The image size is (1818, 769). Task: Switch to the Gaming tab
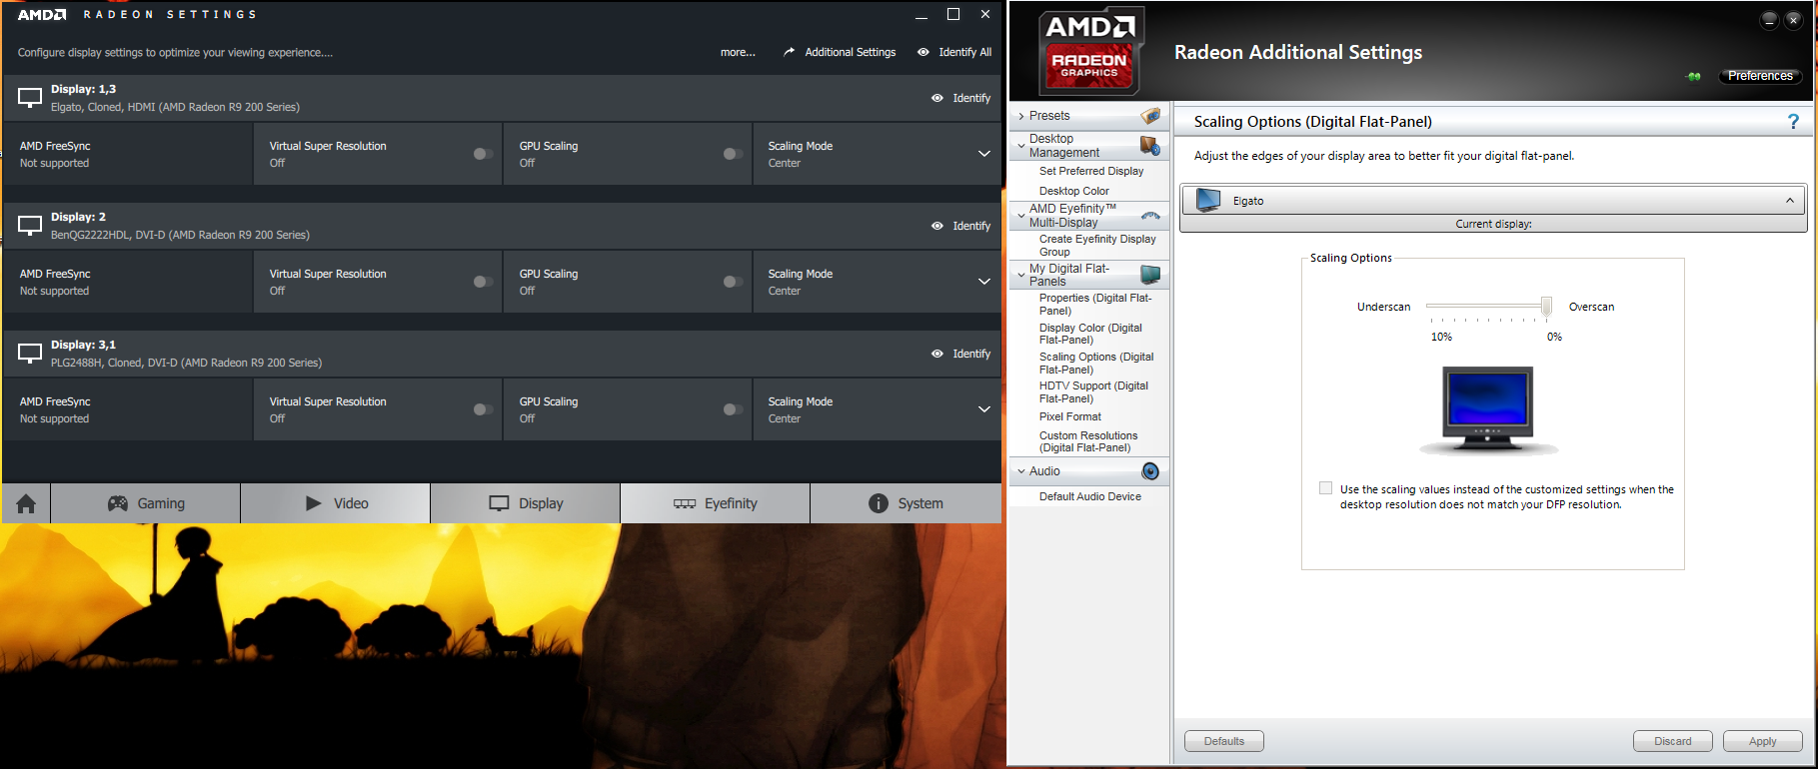pos(146,503)
